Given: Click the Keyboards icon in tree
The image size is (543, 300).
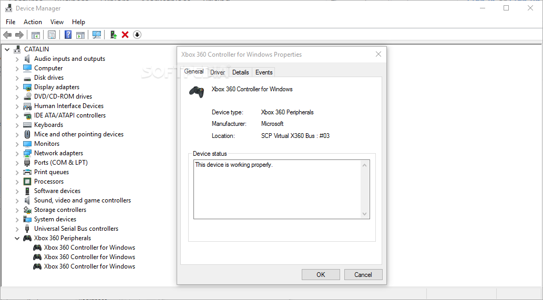Looking at the screenshot, I should pyautogui.click(x=27, y=125).
